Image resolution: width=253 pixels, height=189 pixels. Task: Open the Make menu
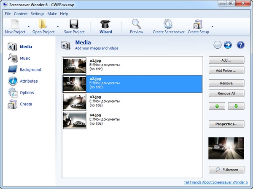(x=52, y=13)
